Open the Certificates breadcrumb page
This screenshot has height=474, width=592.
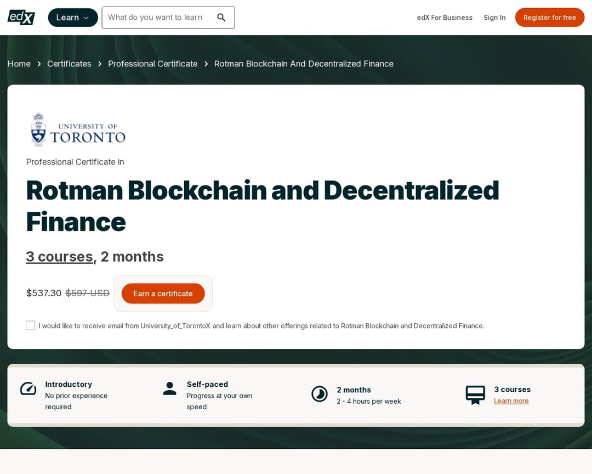point(69,64)
